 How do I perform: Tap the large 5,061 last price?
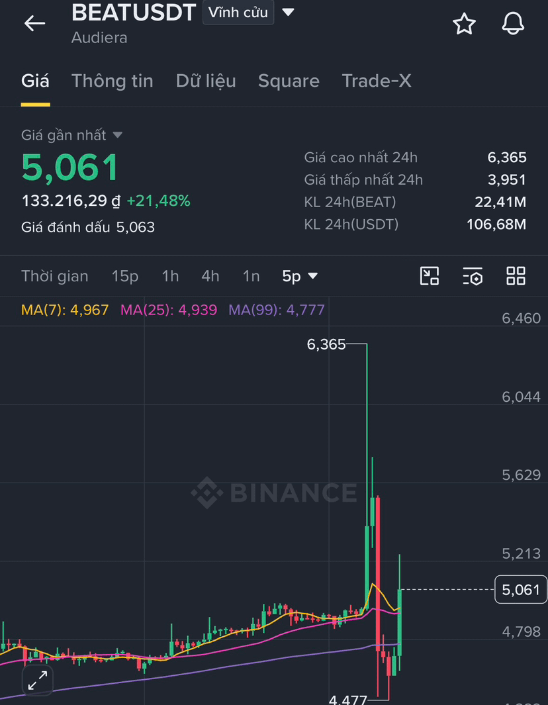click(x=70, y=167)
